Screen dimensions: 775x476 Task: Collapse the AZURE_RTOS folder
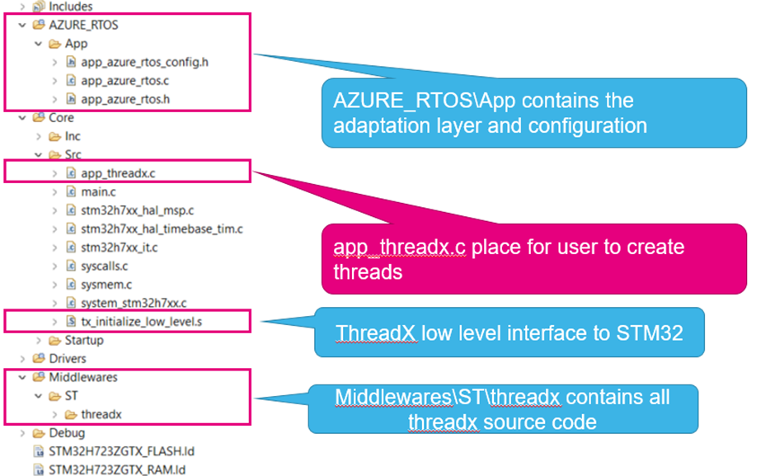coord(22,25)
